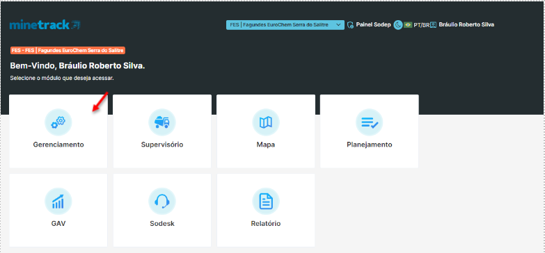The width and height of the screenshot is (545, 253).
Task: Toggle dark mode with the moon icon
Action: click(398, 25)
